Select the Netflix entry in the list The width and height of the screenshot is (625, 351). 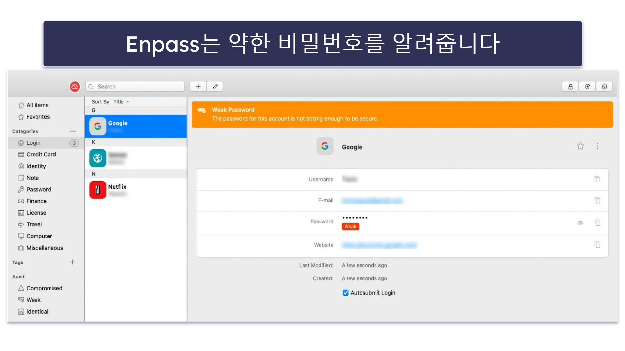tap(136, 190)
